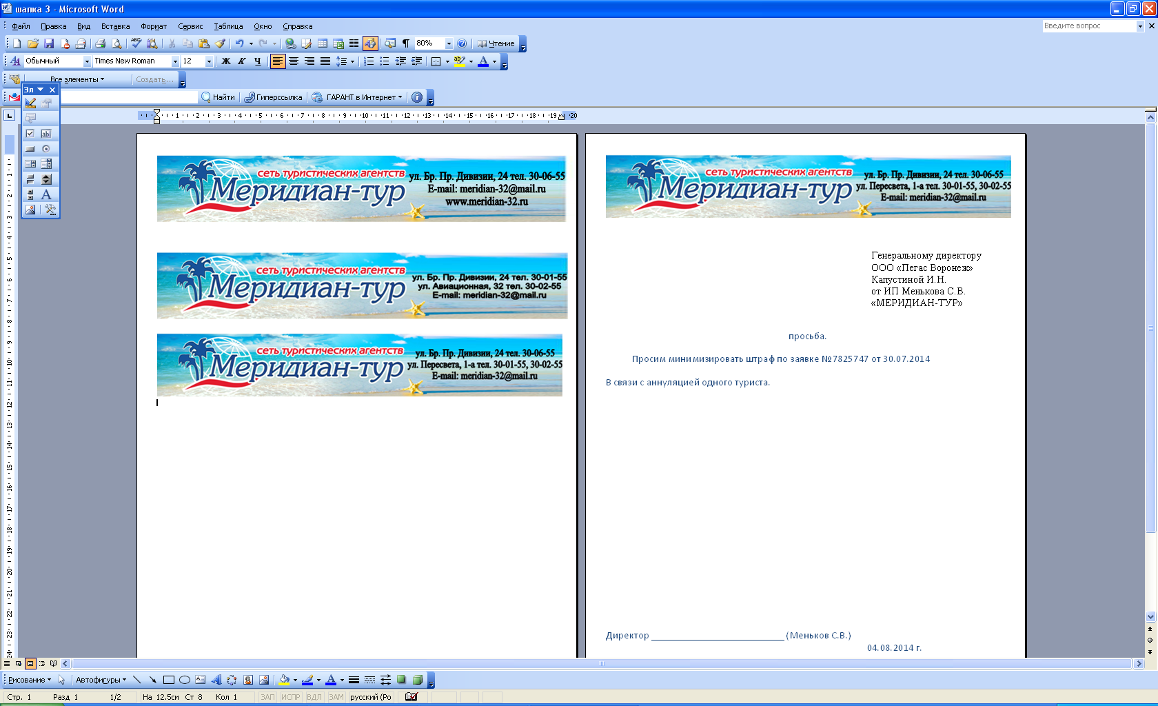Insert a text field control (abl icon)
Viewport: 1158px width, 706px height.
click(46, 134)
